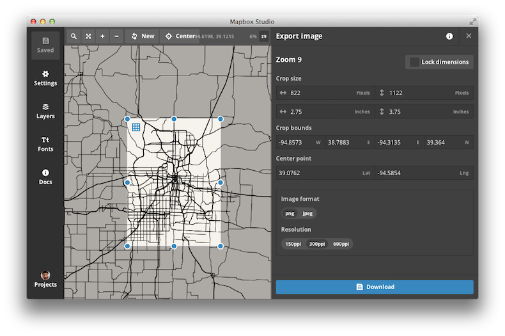
Task: Click the bottom-left crop handle
Action: [x=128, y=246]
